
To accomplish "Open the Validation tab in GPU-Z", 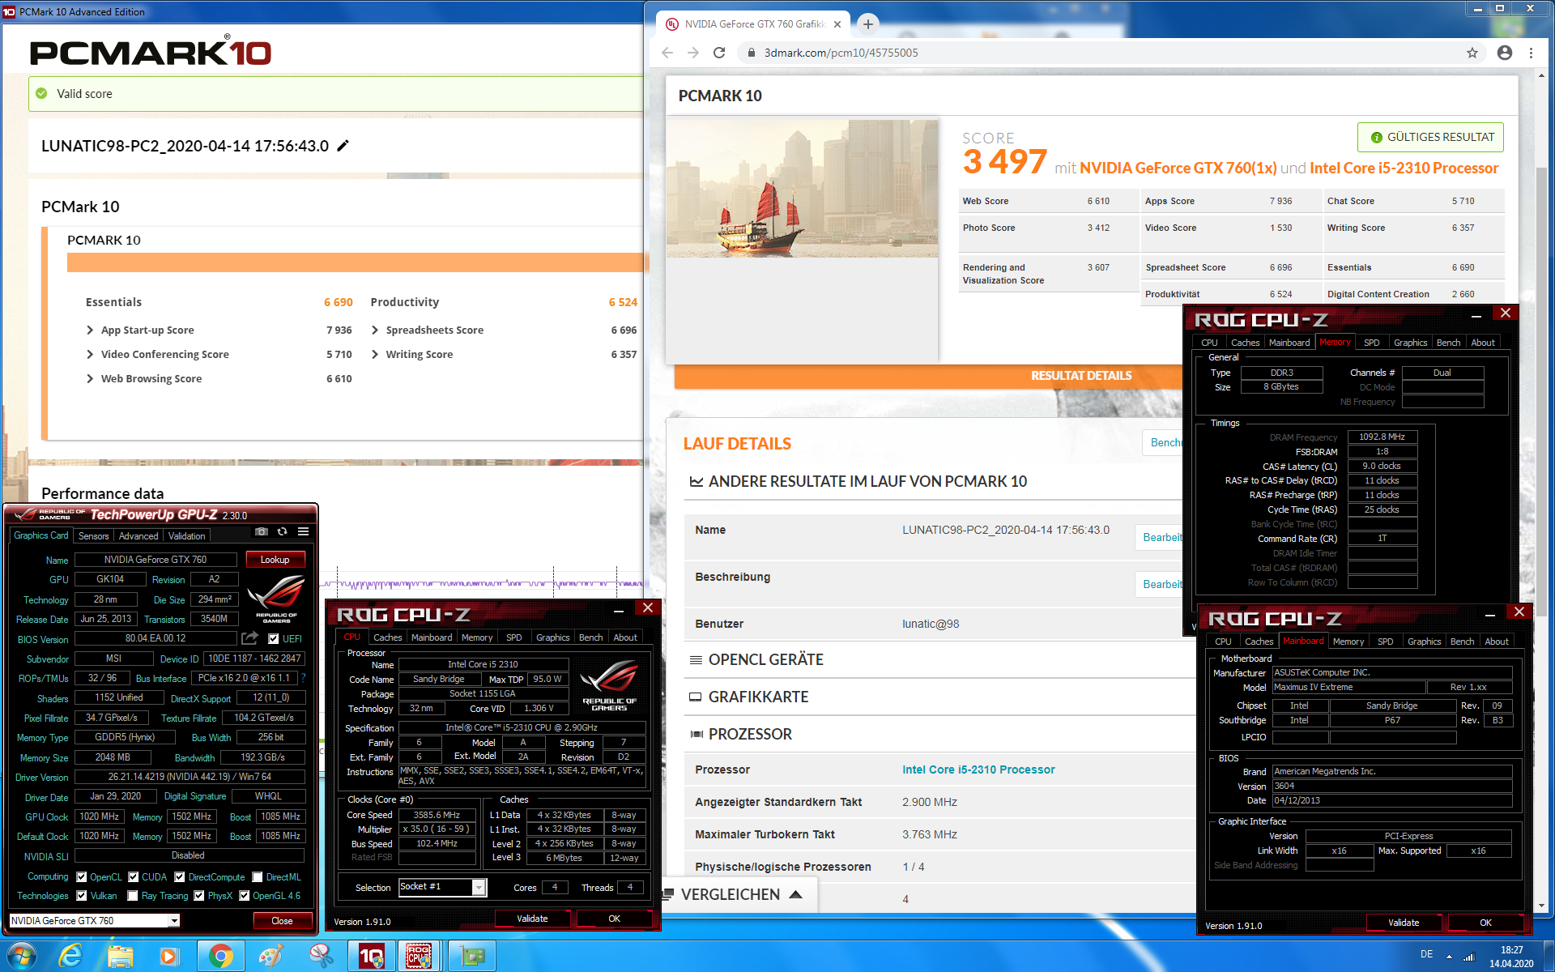I will (x=186, y=536).
